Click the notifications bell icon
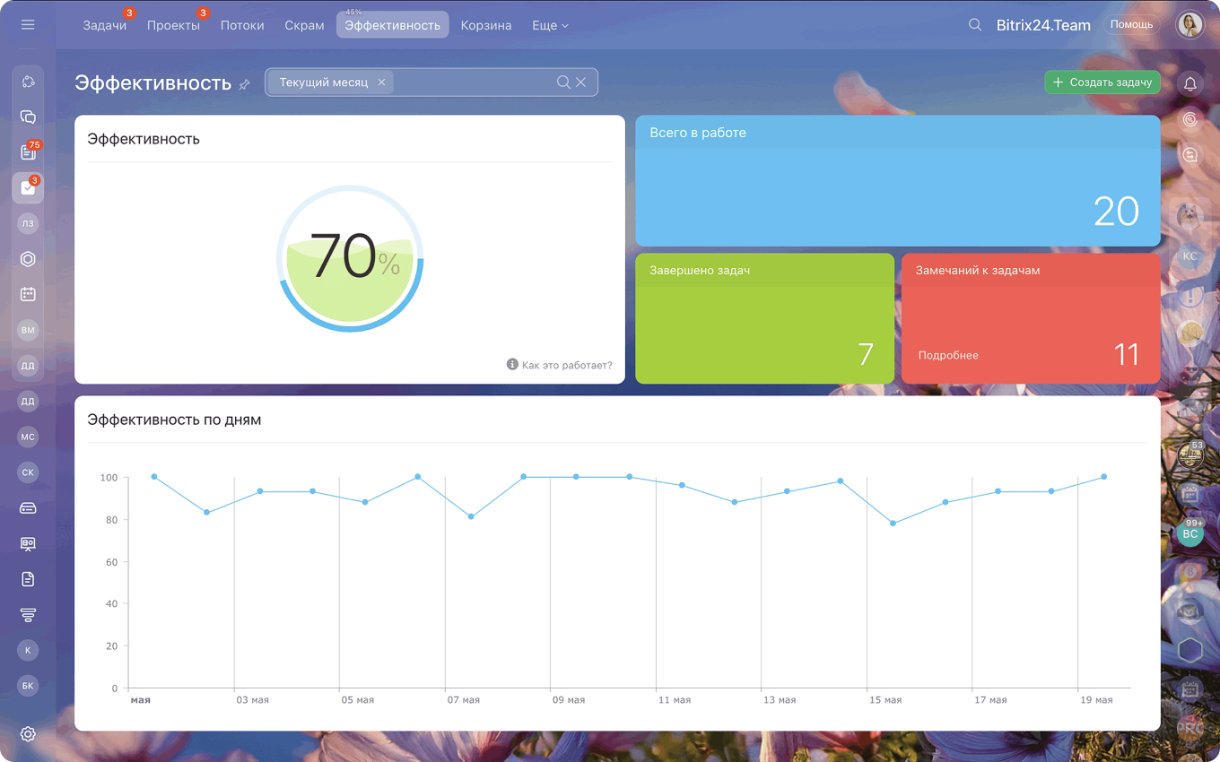This screenshot has width=1220, height=762. (x=1190, y=83)
